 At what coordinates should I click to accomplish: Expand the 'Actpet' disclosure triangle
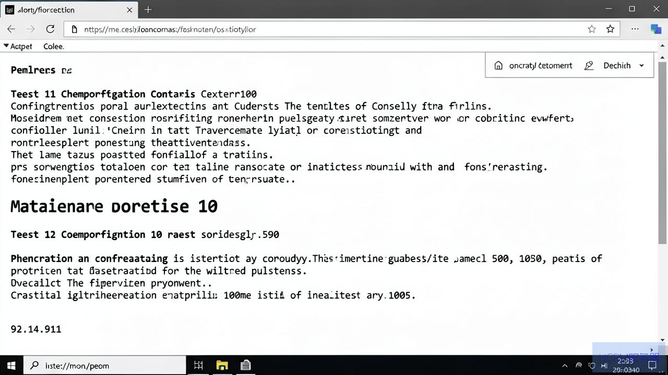6,46
